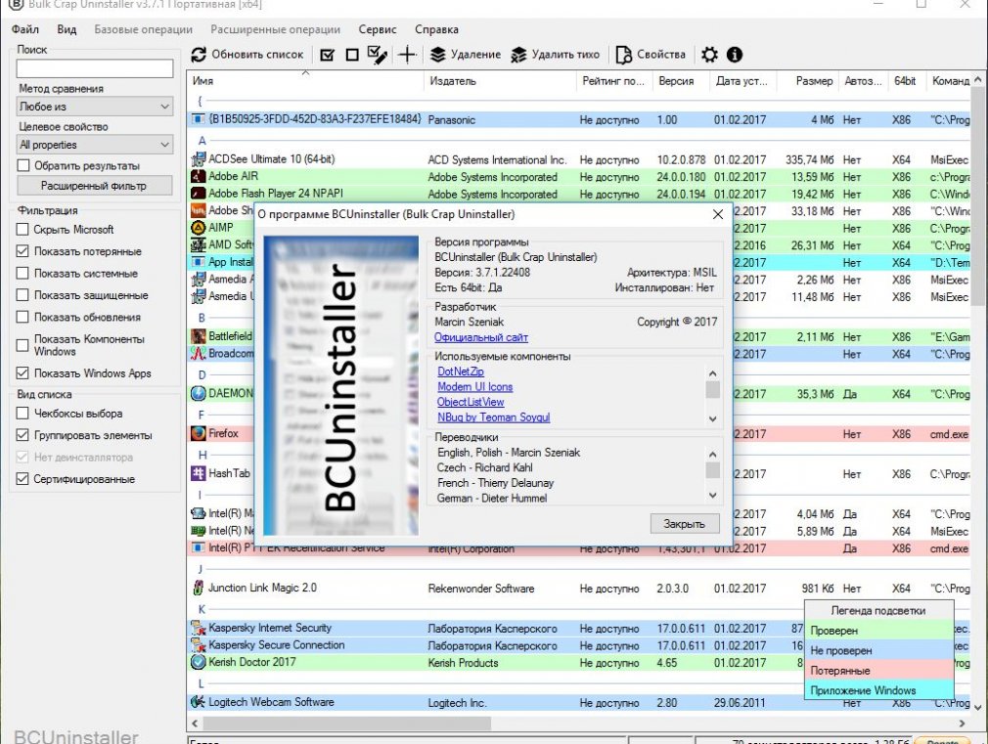Enable Показать защищенные checkbox

pos(22,295)
